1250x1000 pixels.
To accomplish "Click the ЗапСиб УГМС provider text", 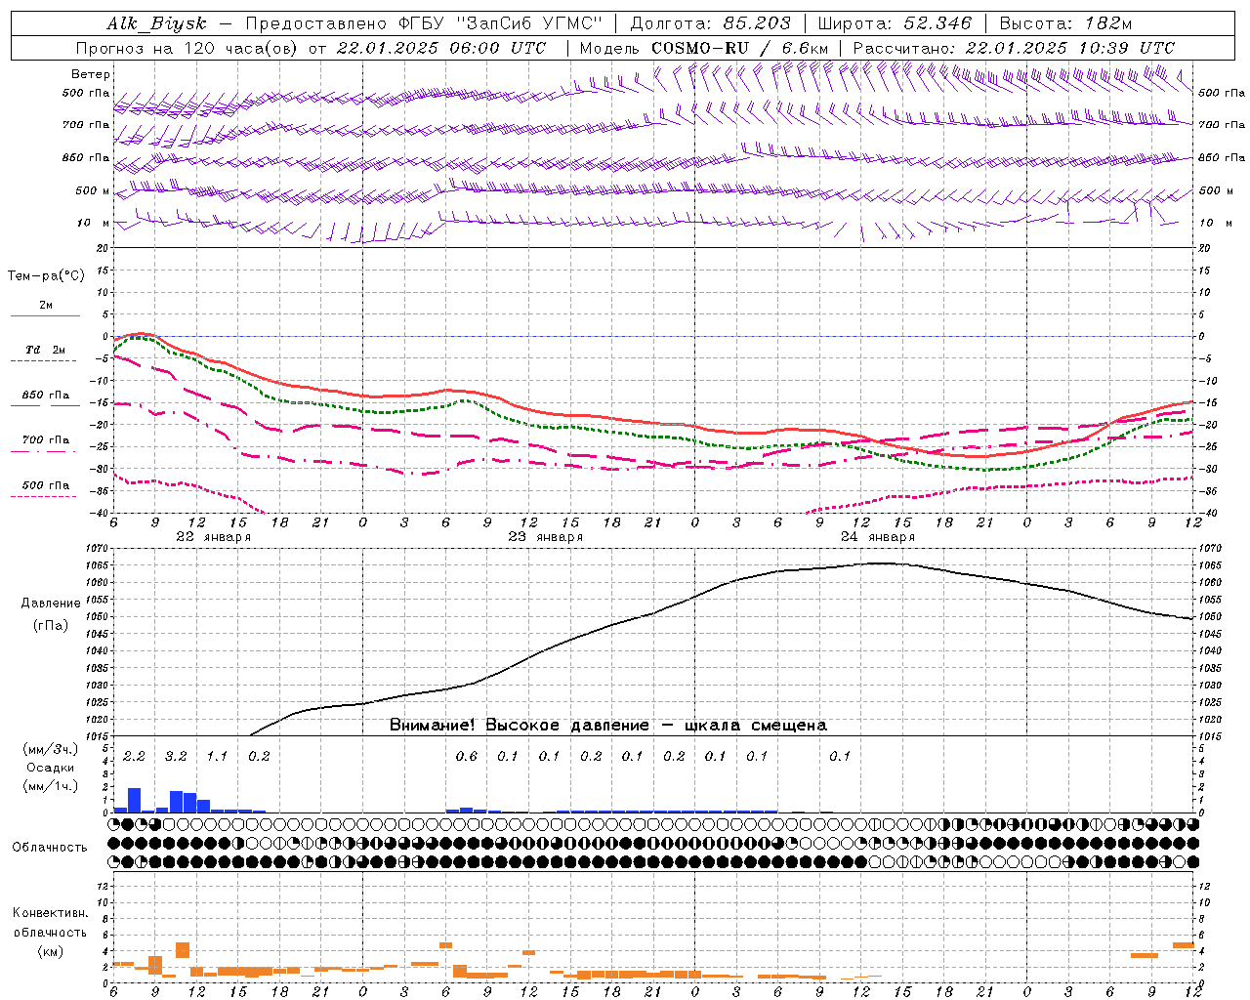I will [530, 24].
